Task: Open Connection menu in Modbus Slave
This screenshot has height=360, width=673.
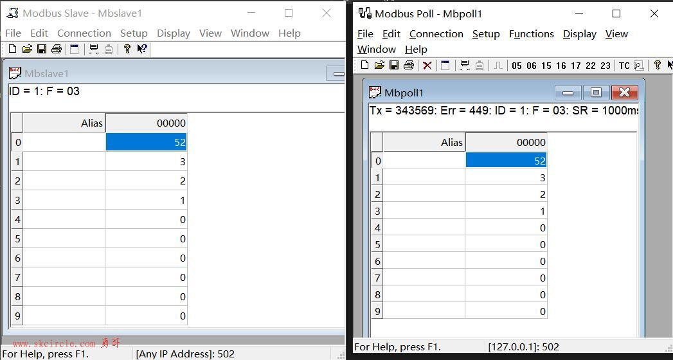Action: 84,33
